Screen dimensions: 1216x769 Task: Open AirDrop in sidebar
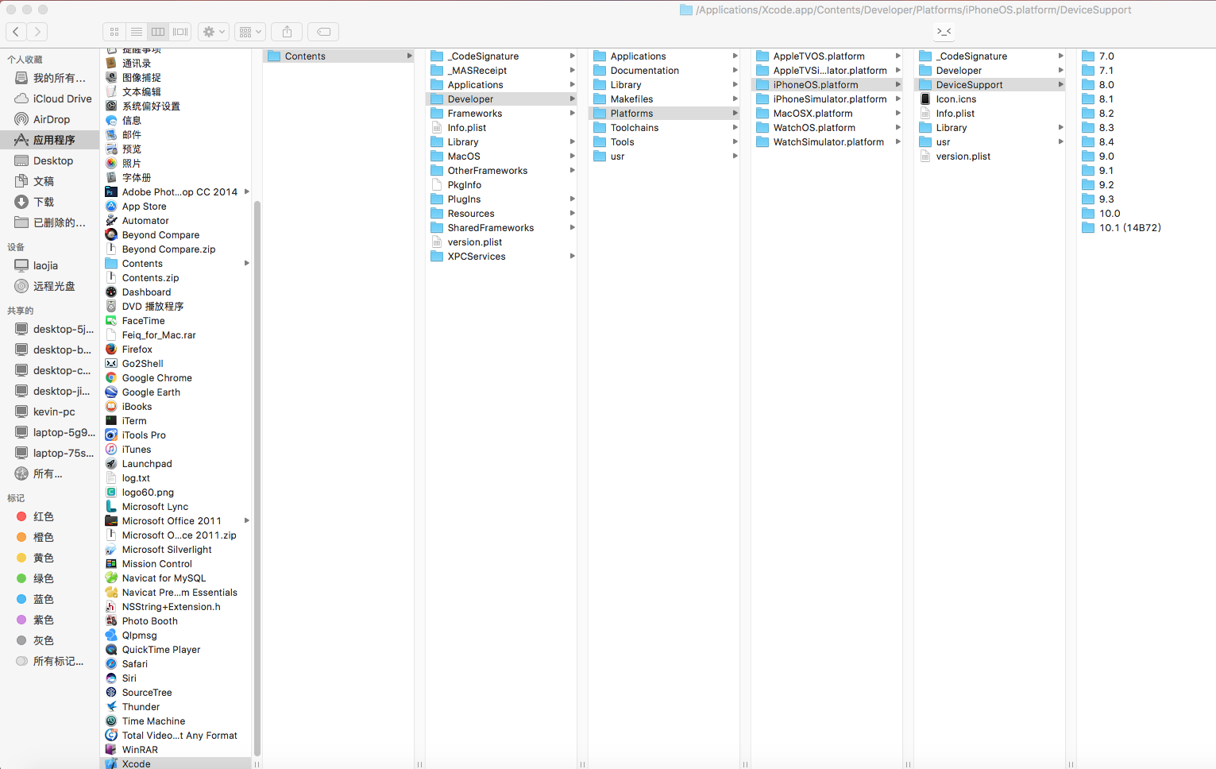tap(43, 119)
